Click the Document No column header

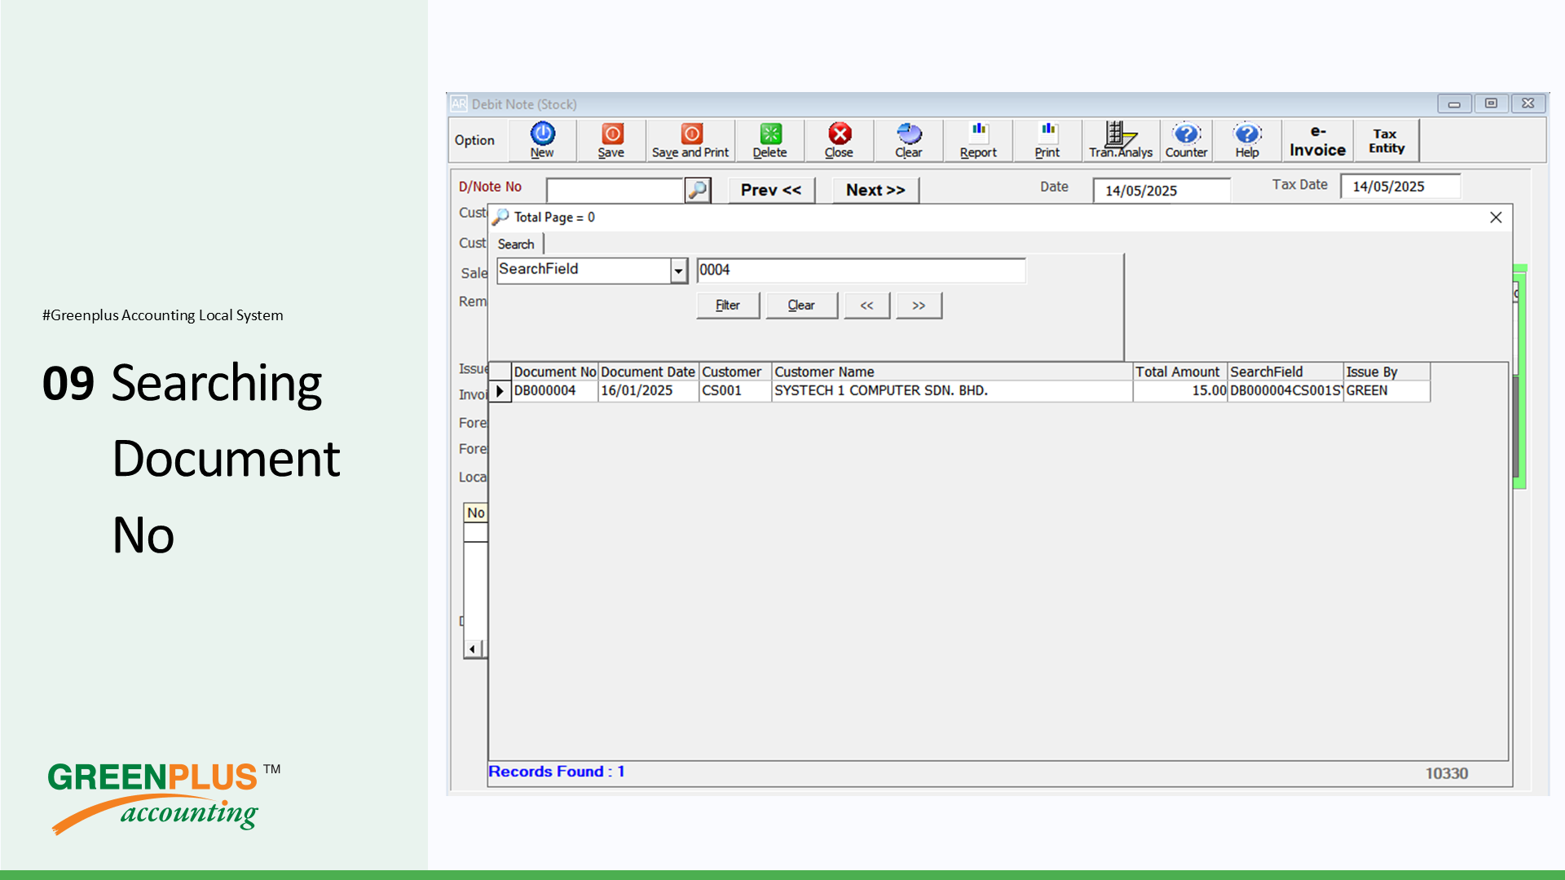(x=555, y=372)
